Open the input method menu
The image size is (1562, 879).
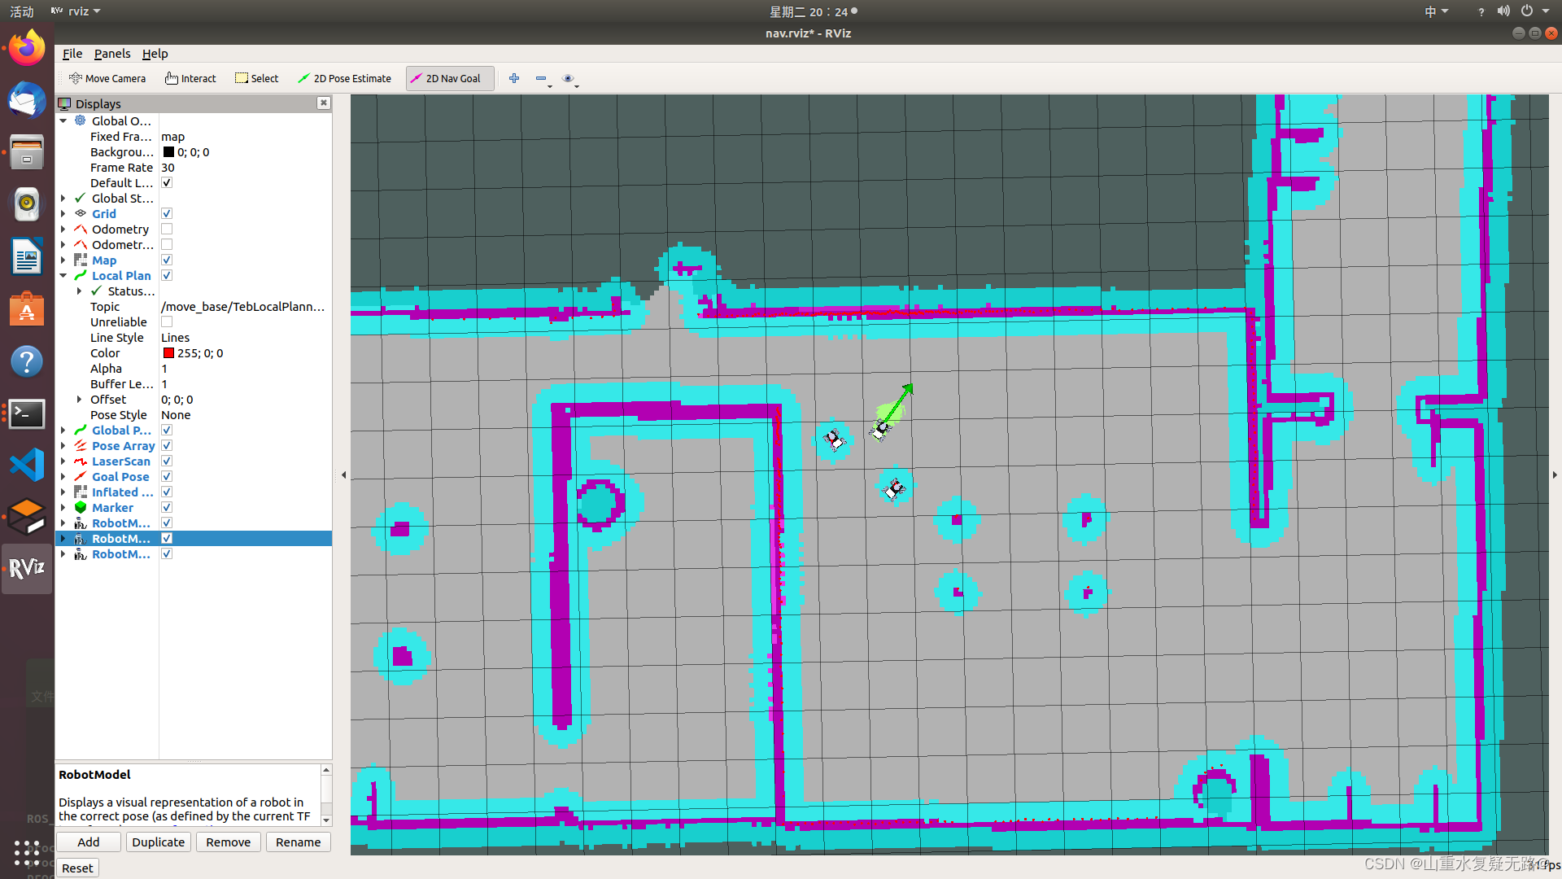coord(1436,11)
